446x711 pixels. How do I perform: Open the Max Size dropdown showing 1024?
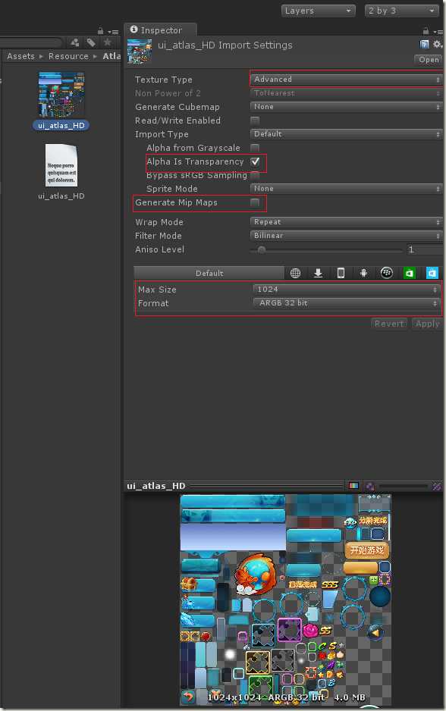[x=346, y=290]
